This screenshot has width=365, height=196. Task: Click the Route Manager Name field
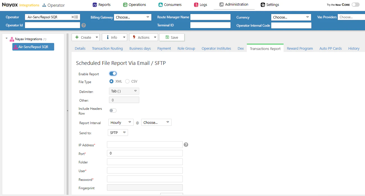click(210, 17)
